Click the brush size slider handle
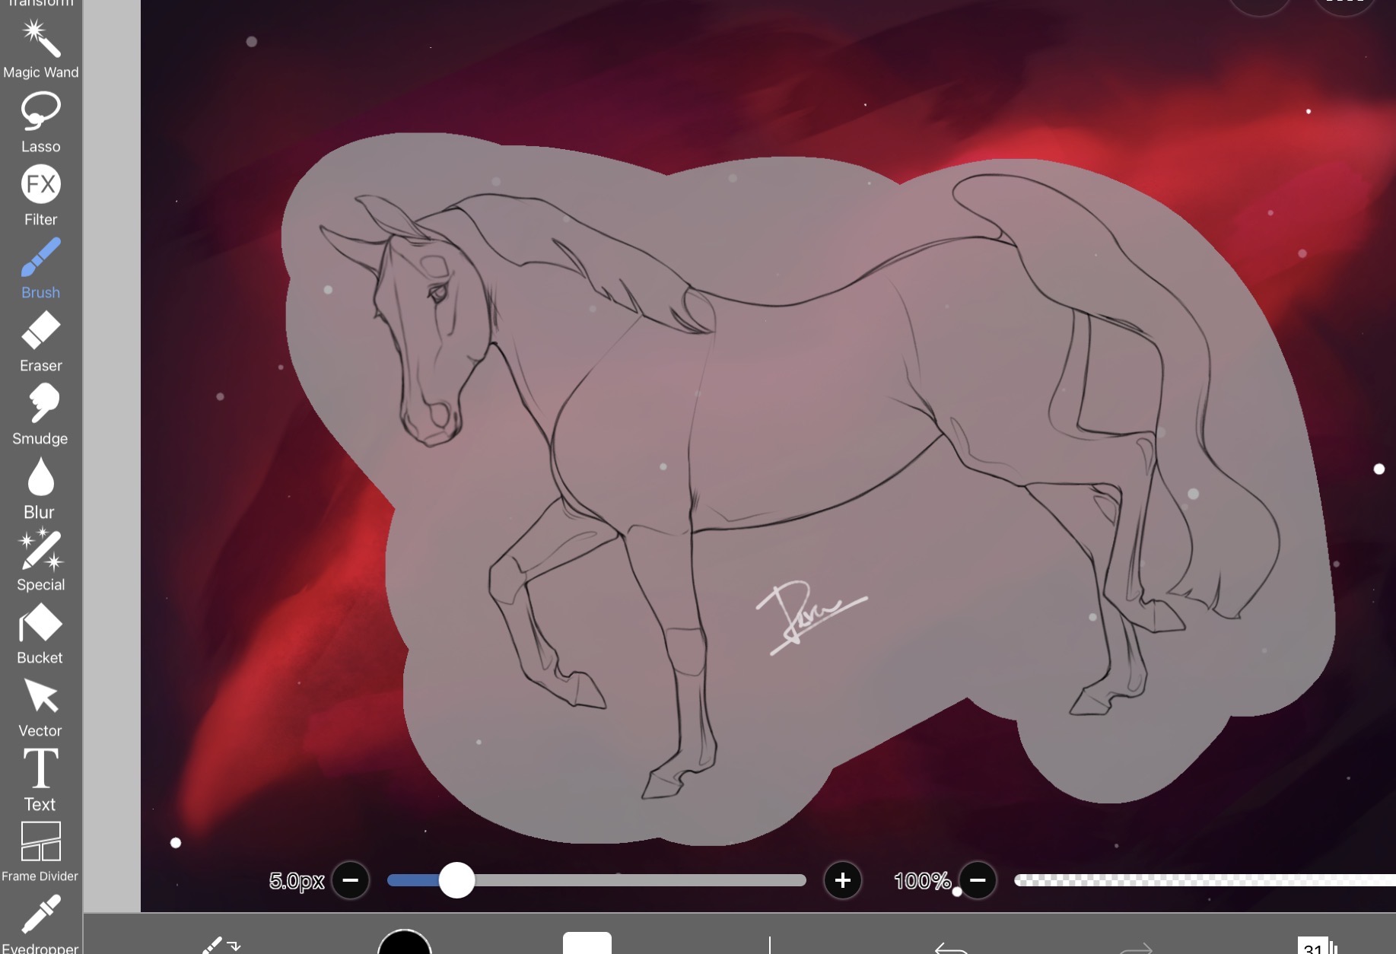Image resolution: width=1396 pixels, height=954 pixels. [456, 880]
